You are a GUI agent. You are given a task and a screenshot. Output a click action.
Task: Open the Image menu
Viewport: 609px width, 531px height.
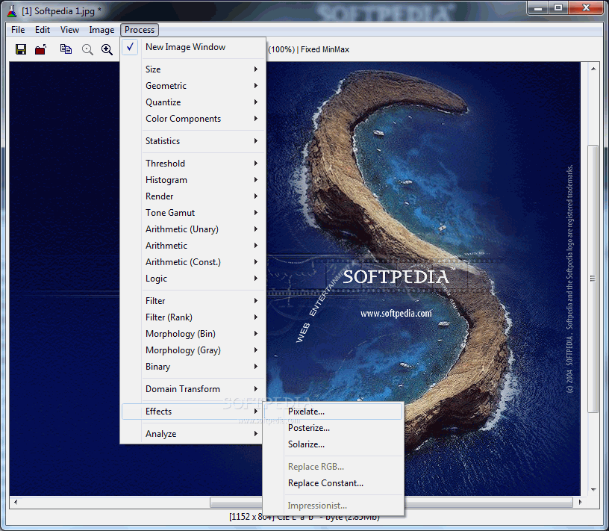[x=101, y=30]
